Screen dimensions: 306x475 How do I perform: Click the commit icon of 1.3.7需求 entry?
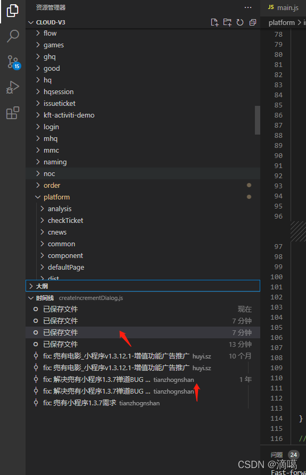point(36,403)
